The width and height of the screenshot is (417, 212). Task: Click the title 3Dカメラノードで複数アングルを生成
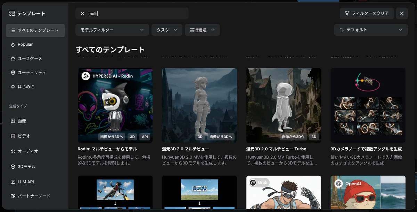[366, 149]
